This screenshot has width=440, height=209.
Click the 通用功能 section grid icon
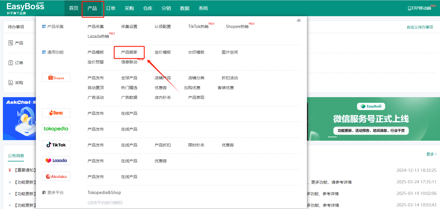44,52
